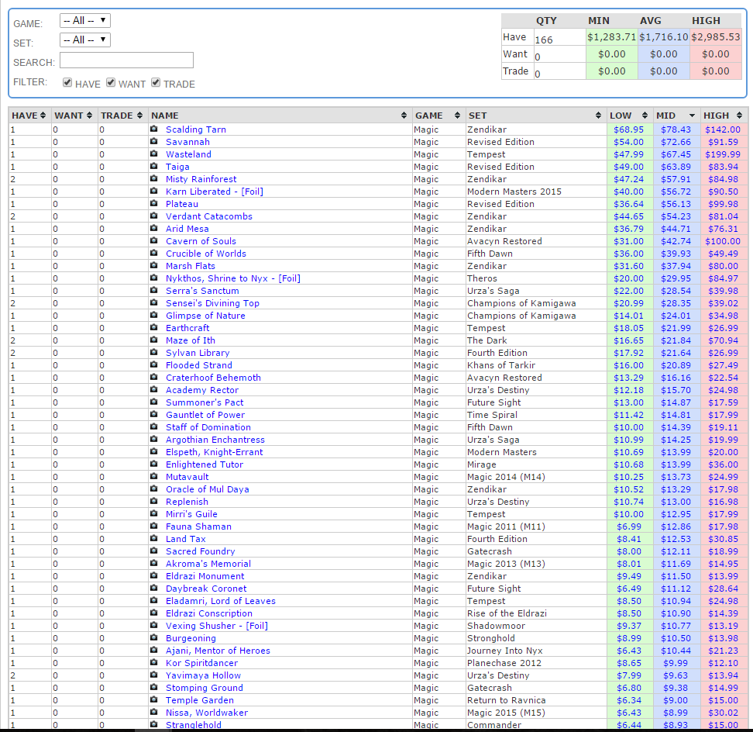Click the Have total high value $2,985.53

(716, 37)
